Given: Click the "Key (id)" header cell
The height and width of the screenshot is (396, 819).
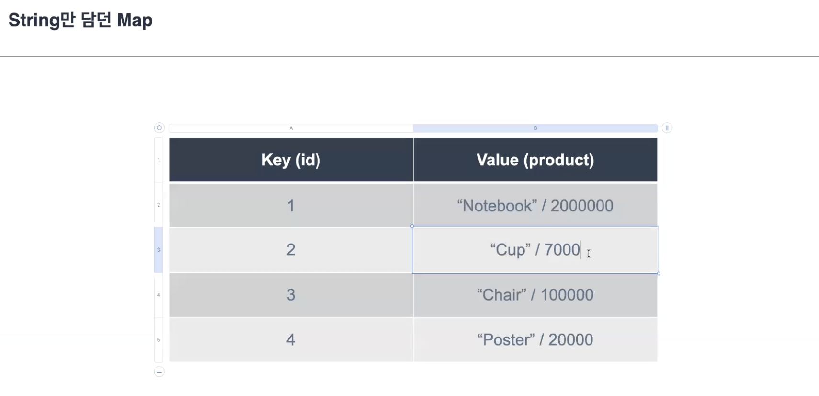Looking at the screenshot, I should (x=291, y=160).
